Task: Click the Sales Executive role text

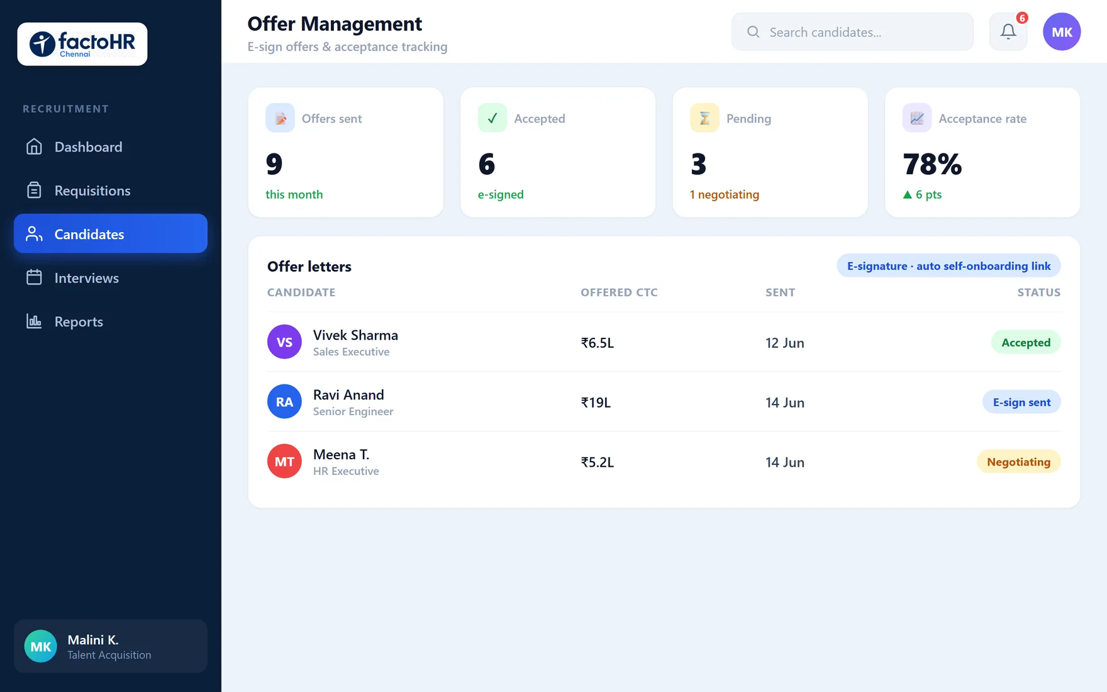Action: pyautogui.click(x=351, y=352)
